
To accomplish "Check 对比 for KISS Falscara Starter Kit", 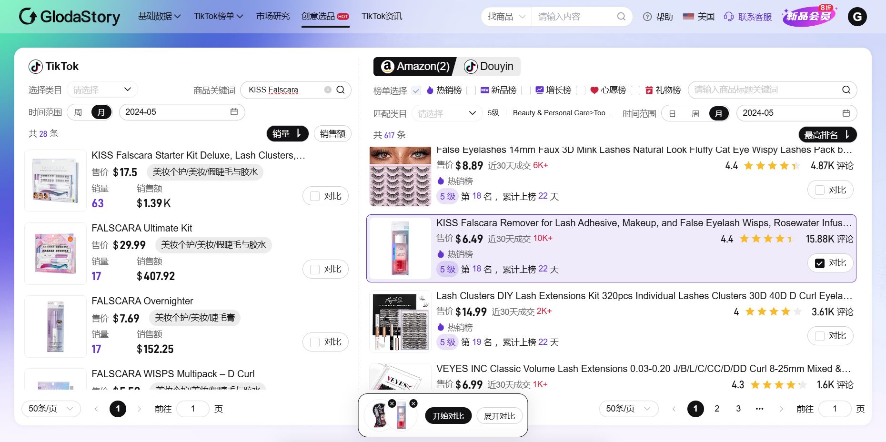I will [x=315, y=196].
